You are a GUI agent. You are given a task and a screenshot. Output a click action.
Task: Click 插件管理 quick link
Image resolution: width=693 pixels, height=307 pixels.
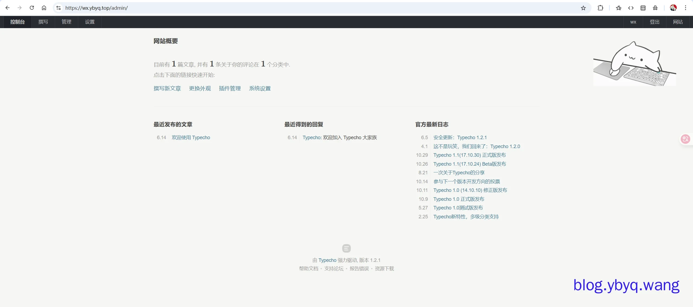230,88
